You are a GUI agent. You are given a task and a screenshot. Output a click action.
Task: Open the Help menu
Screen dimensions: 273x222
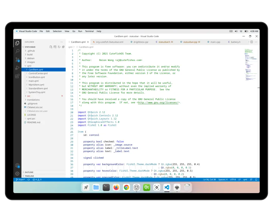[99, 31]
